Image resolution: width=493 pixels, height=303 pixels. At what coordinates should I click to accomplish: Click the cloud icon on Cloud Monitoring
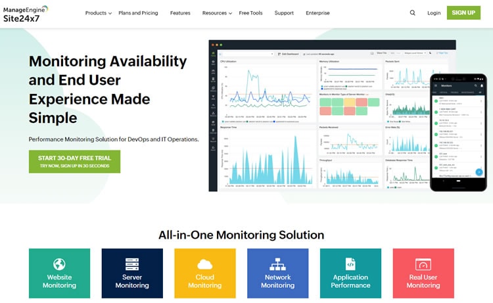[204, 264]
